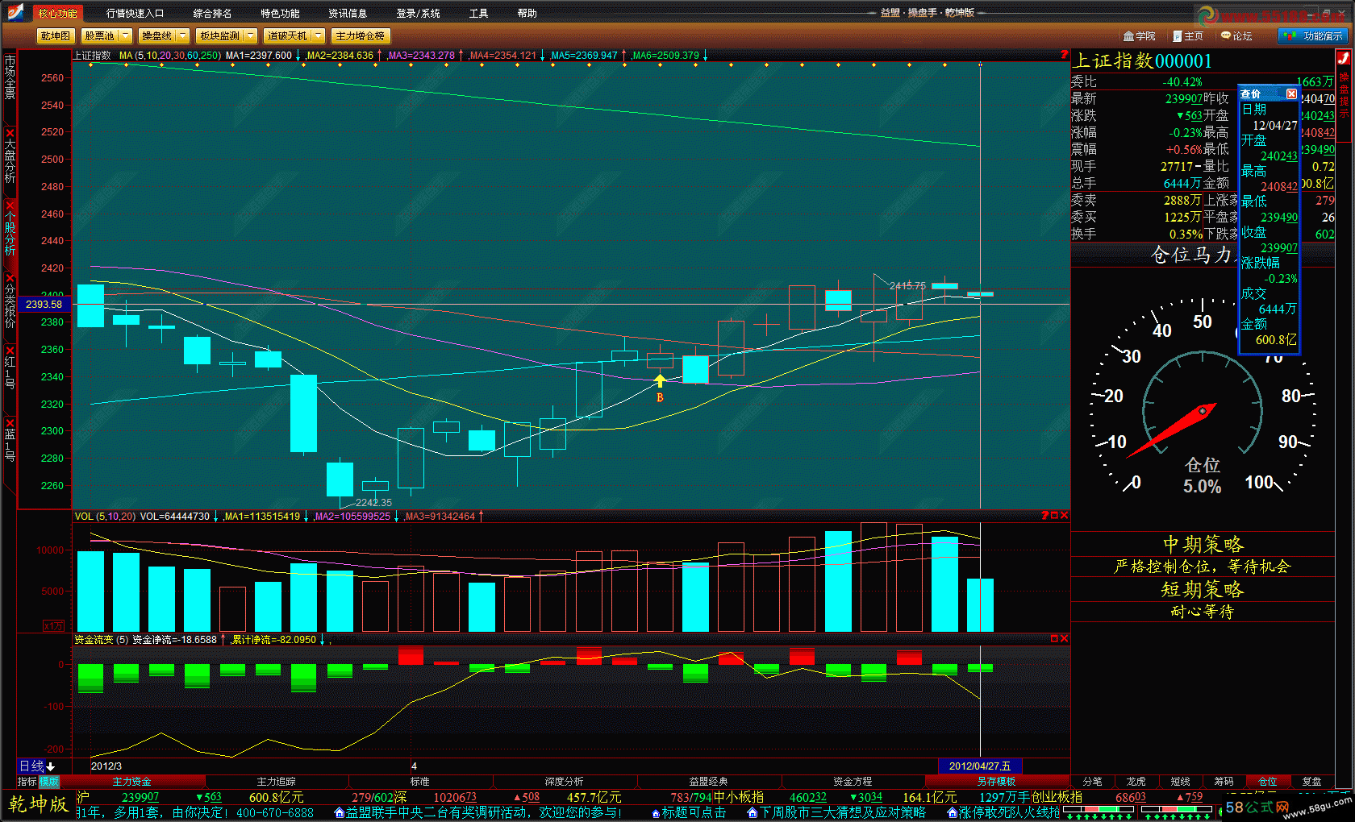
Task: Select the 标准 template tab
Action: [419, 781]
